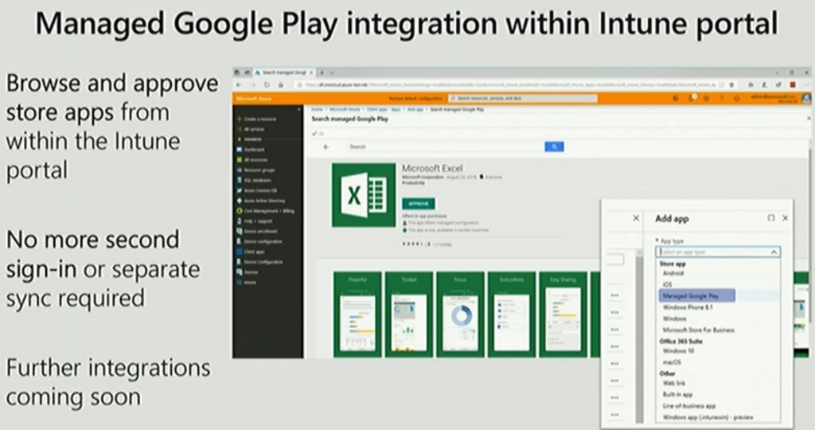The width and height of the screenshot is (815, 430).
Task: Select Windows app (intunewin) - preview
Action: (708, 417)
